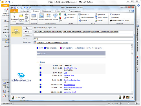Image resolution: width=141 pixels, height=106 pixels.
Task: Open the Календарь - Rachel Drossman.ics attachment
Action: [x=51, y=43]
